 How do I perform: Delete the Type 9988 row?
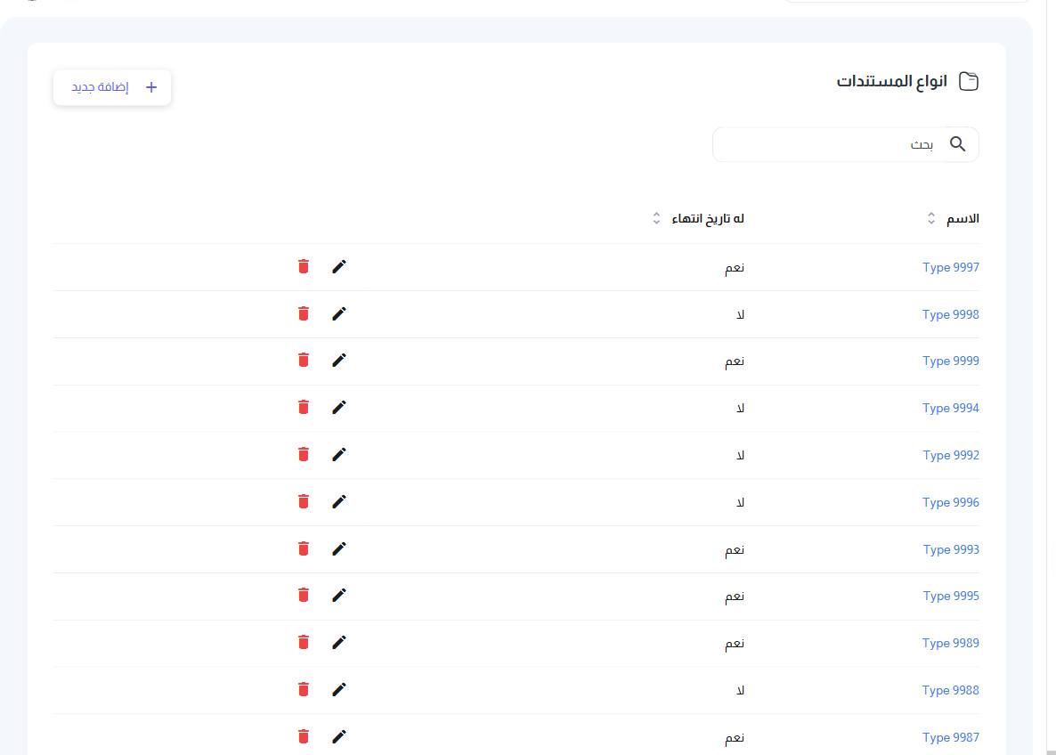[x=304, y=690]
